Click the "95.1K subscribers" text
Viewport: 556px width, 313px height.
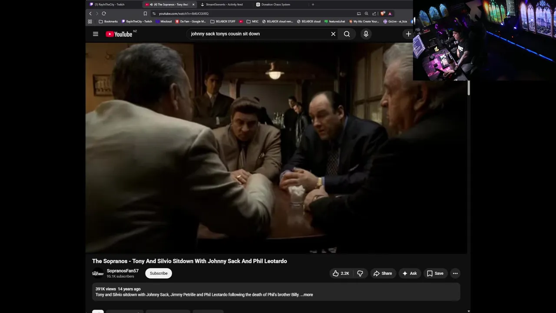point(120,276)
